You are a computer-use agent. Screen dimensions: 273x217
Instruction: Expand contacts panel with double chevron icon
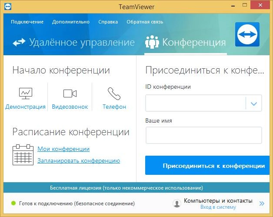pos(262,204)
